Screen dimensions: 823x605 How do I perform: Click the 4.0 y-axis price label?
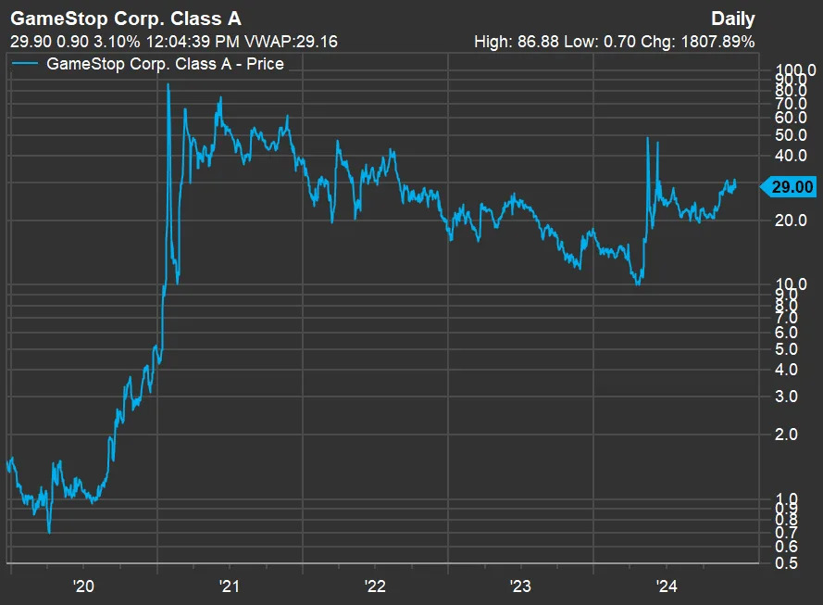[x=786, y=370]
